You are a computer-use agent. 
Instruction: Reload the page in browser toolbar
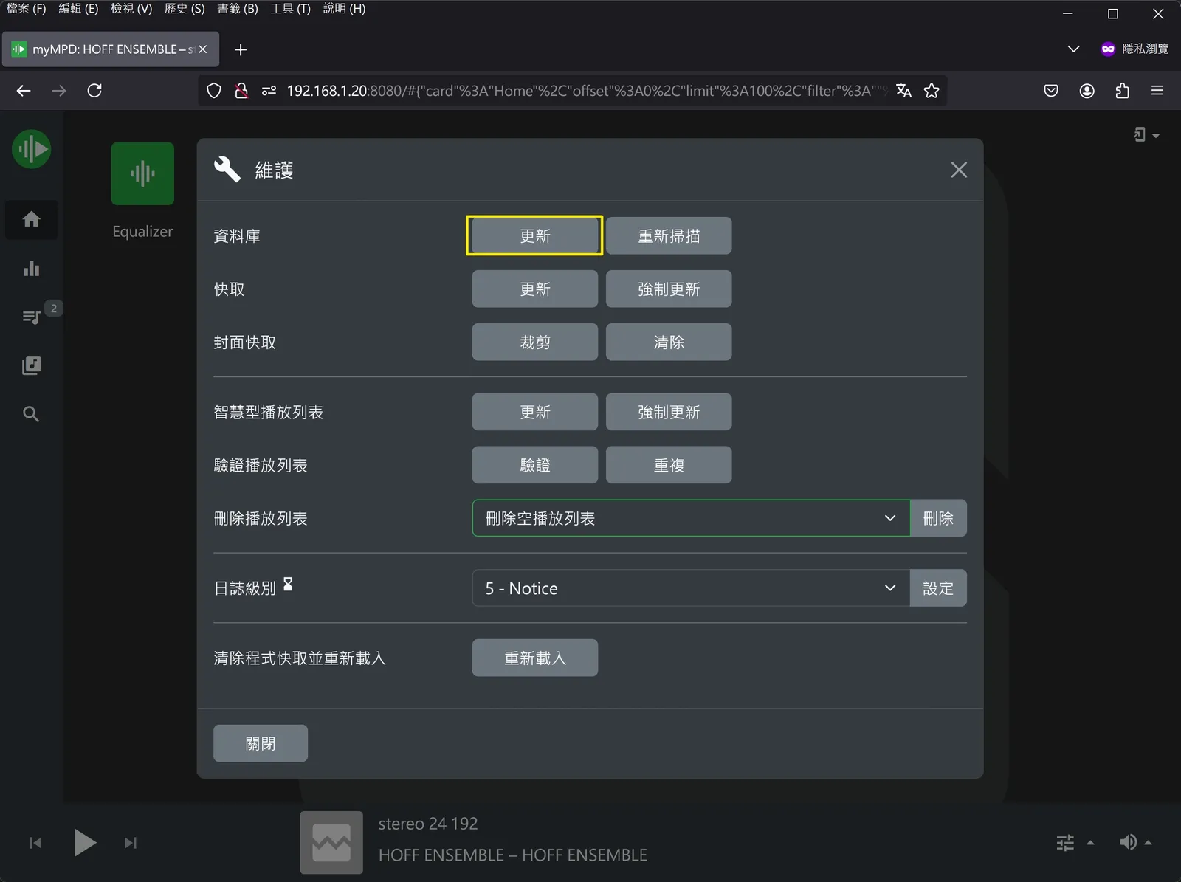pos(94,91)
